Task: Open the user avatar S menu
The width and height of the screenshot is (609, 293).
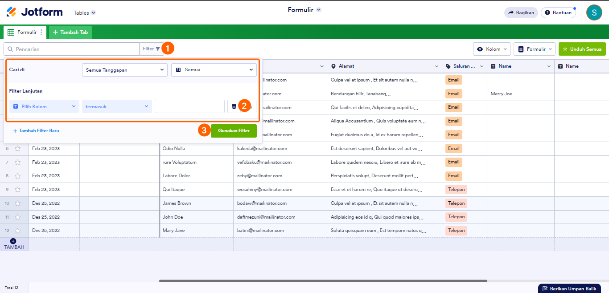Action: click(594, 12)
